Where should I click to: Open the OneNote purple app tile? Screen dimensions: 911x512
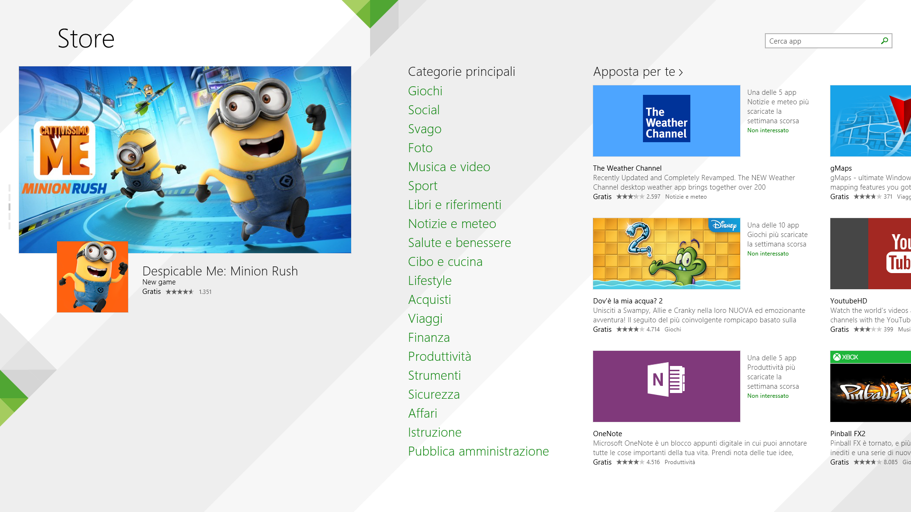click(x=666, y=386)
